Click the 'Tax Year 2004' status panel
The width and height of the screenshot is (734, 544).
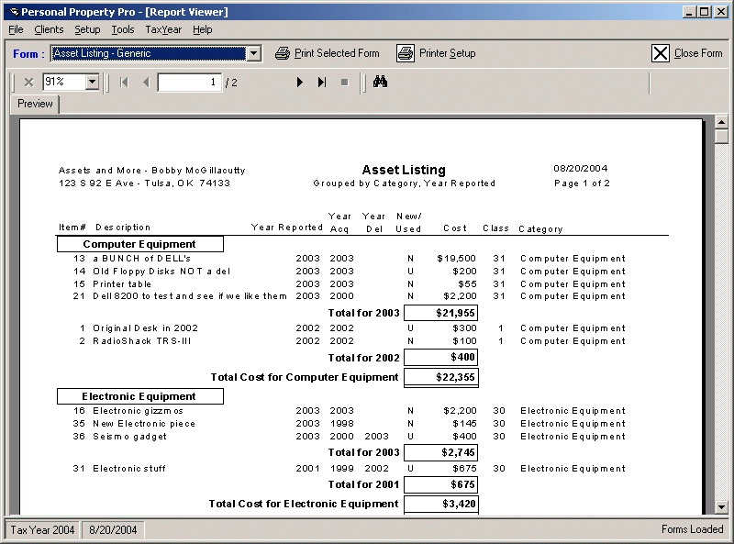(x=42, y=530)
